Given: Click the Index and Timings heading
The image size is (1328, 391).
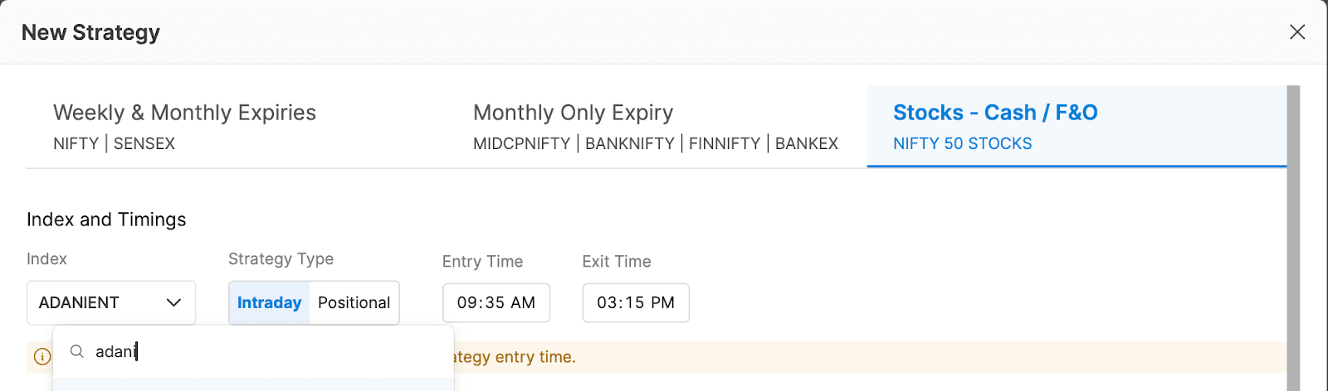Looking at the screenshot, I should click(x=106, y=220).
